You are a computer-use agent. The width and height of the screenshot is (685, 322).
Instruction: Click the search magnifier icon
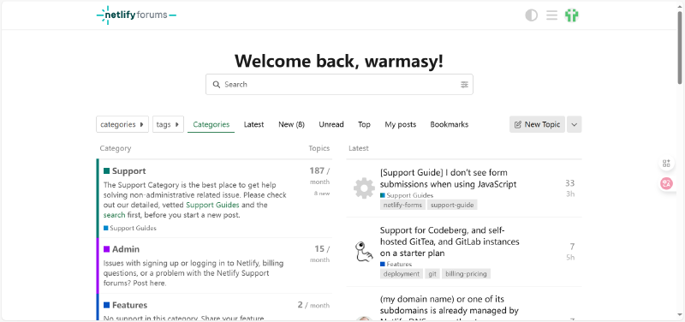coord(217,85)
